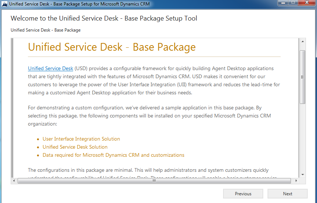Viewport: 317px width, 203px height.
Task: Click the Dynamics CRM icon in title bar
Action: (5, 4)
